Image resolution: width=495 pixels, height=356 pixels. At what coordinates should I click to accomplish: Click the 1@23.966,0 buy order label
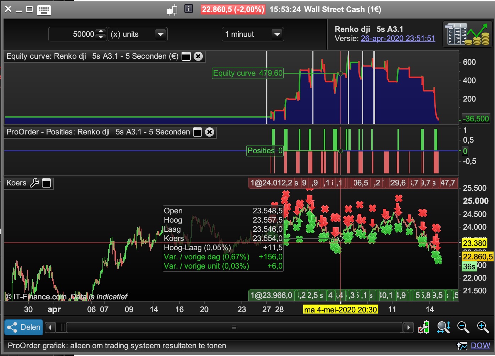pyautogui.click(x=272, y=295)
